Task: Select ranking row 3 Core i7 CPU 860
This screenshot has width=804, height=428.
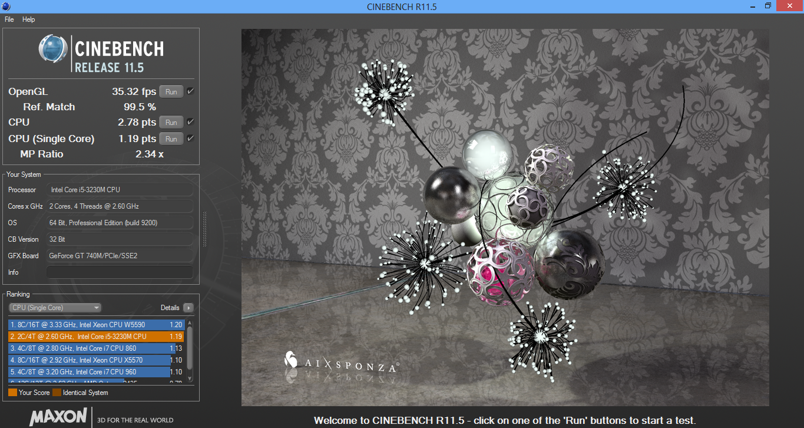Action: pyautogui.click(x=96, y=348)
